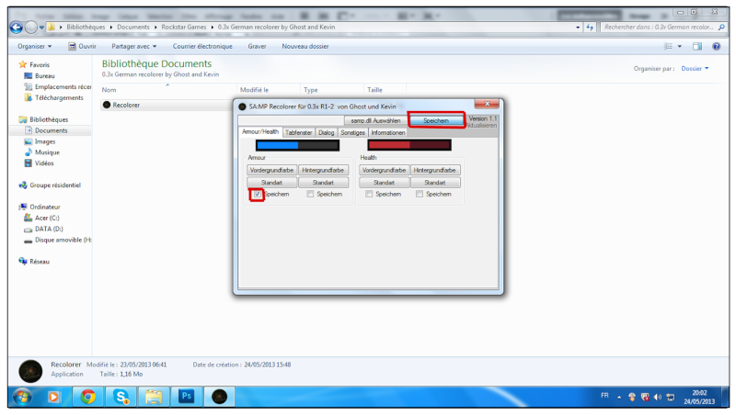Check Health foreground Speichern checkbox
The image size is (736, 415).
tap(369, 194)
